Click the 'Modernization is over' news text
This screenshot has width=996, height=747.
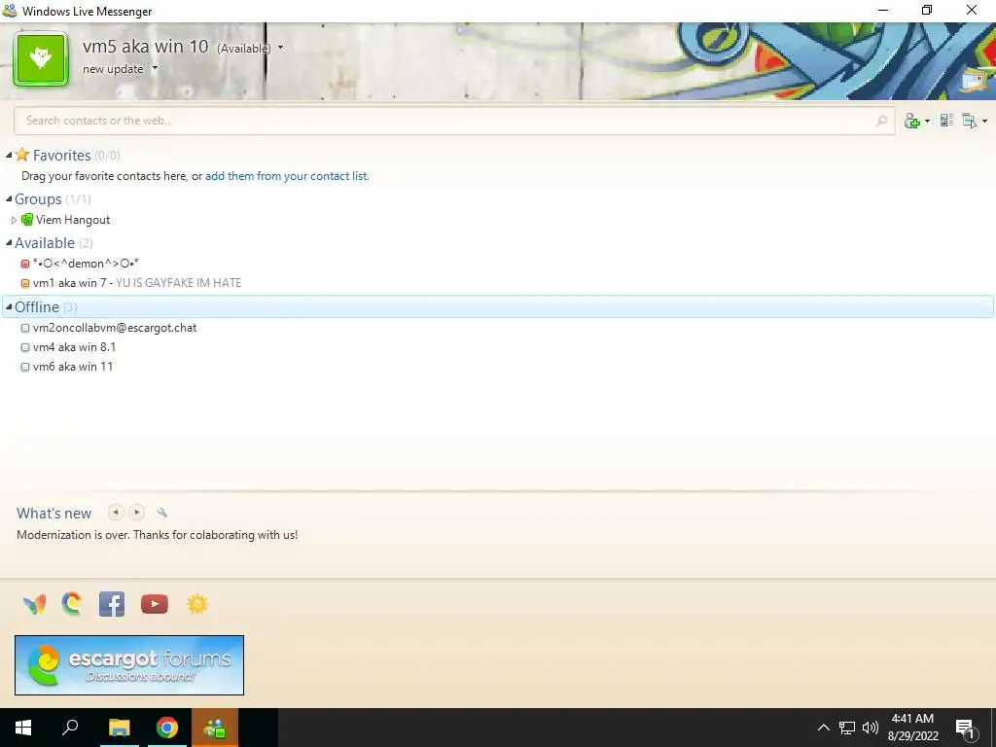pyautogui.click(x=157, y=535)
